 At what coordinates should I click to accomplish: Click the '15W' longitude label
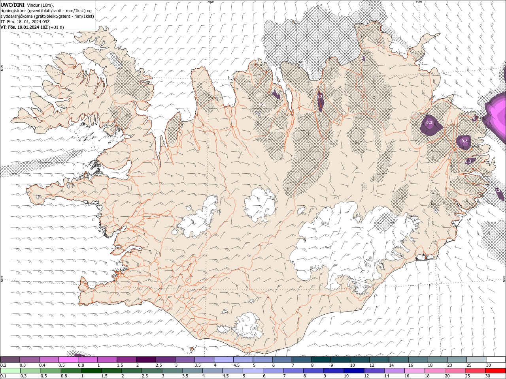pos(419,2)
